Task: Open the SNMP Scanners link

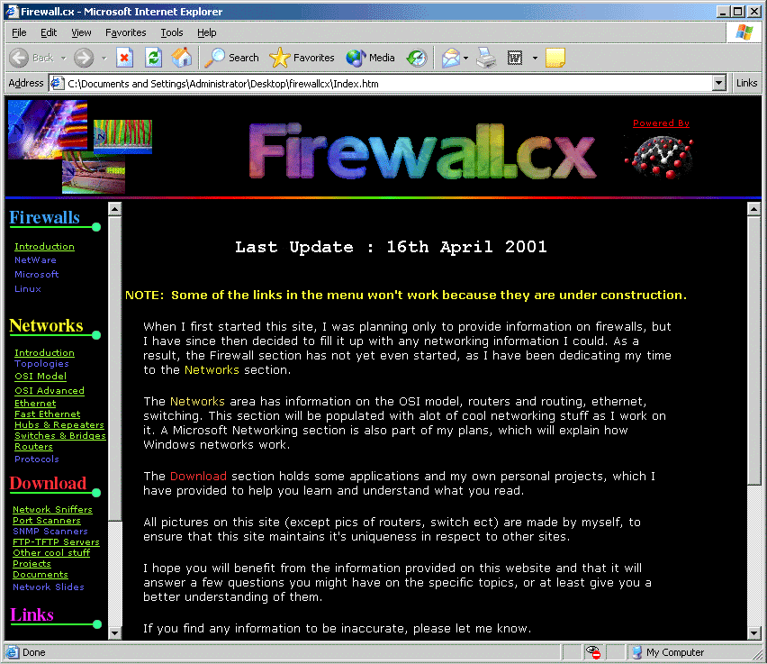Action: pyautogui.click(x=50, y=531)
